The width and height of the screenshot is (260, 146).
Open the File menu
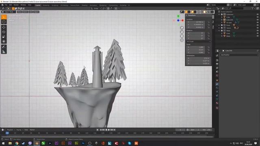pos(6,5)
